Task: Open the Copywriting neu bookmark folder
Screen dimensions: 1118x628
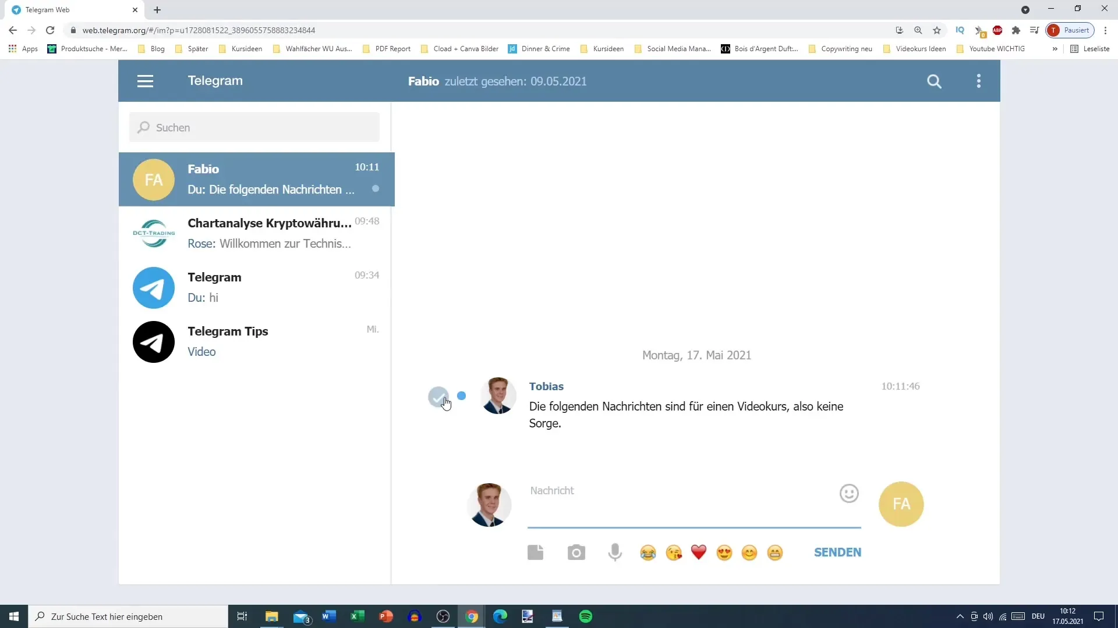Action: (840, 49)
